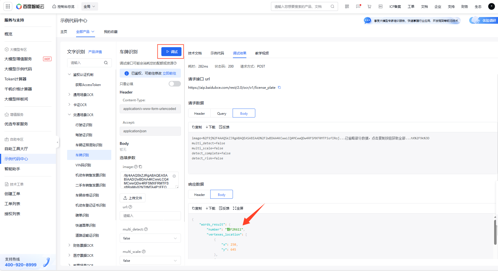Select 获取AccessToken in the tree
This screenshot has height=271, width=498.
coord(88,85)
